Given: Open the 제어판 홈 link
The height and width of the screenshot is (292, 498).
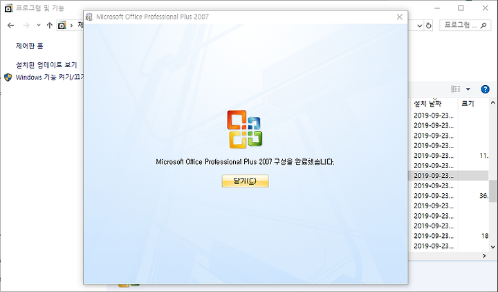Looking at the screenshot, I should click(30, 46).
